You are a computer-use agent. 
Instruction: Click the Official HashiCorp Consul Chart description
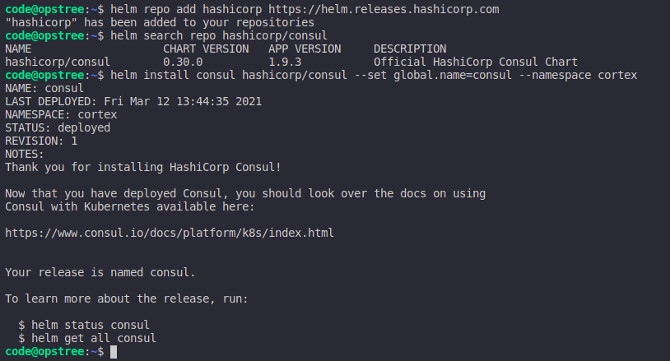[476, 62]
